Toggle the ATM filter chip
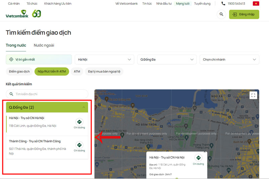Image resolution: width=269 pixels, height=179 pixels. [x=77, y=72]
